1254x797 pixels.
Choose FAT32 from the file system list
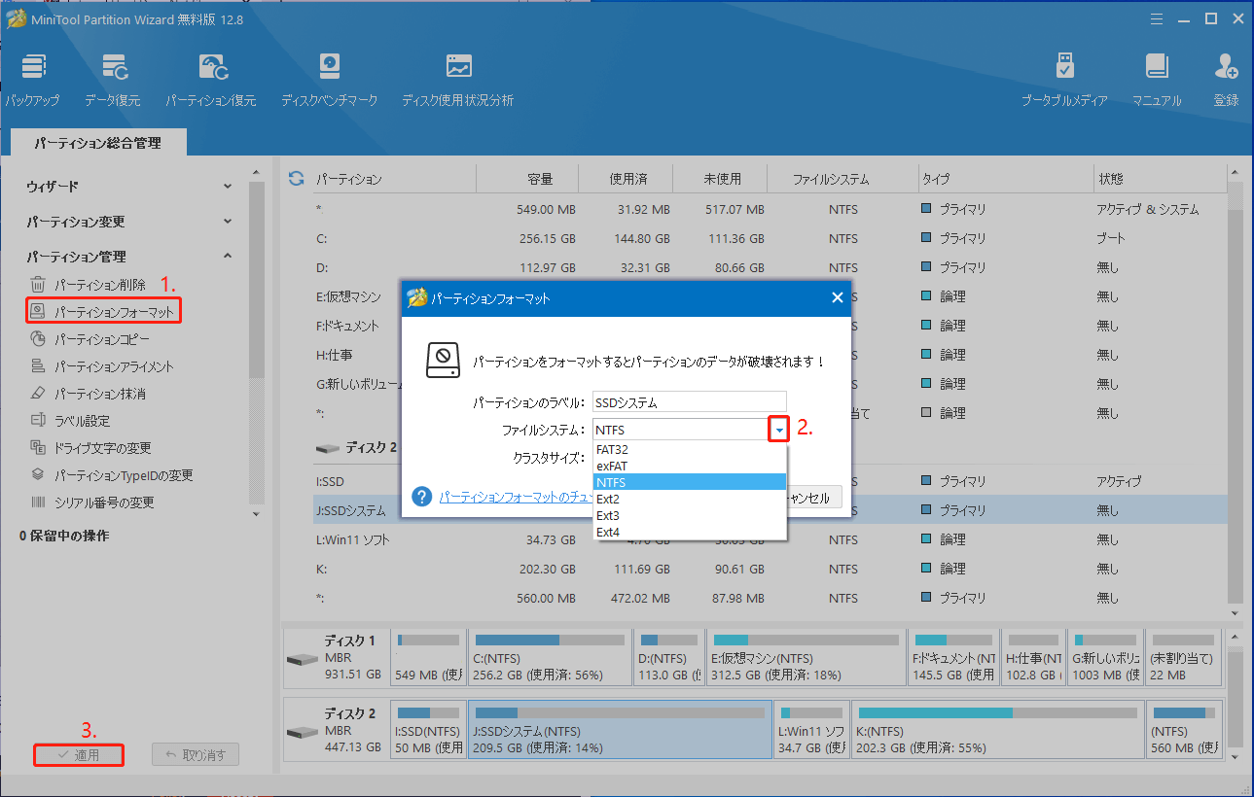click(689, 449)
